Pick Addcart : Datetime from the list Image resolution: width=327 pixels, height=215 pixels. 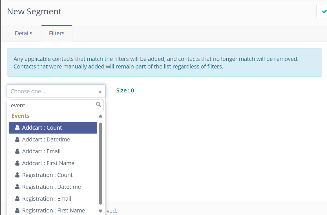point(46,139)
